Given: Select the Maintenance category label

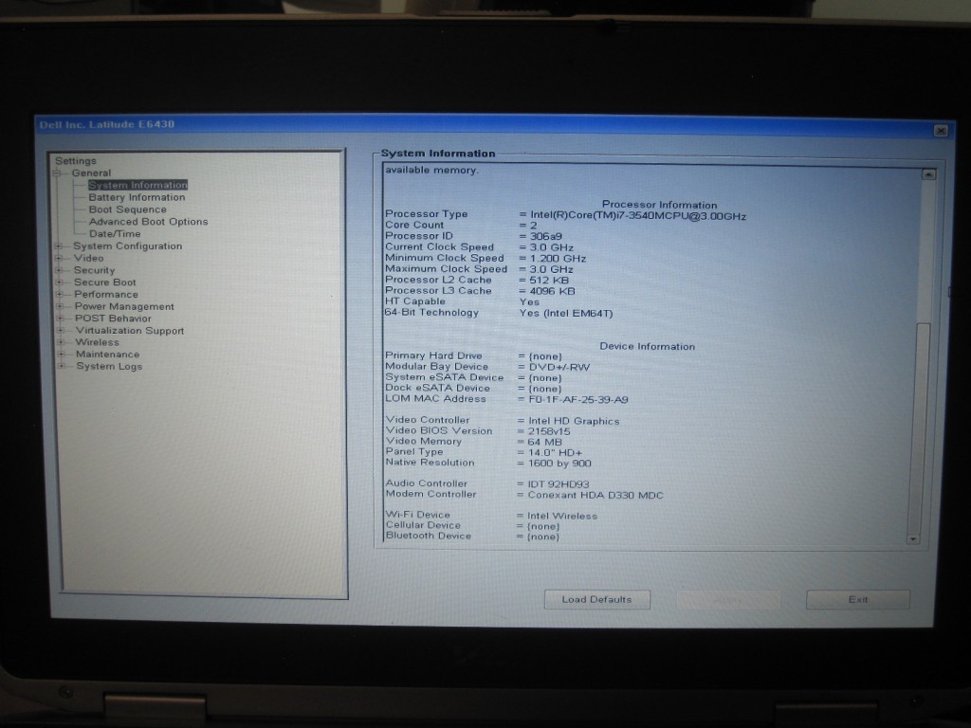Looking at the screenshot, I should click(x=108, y=355).
